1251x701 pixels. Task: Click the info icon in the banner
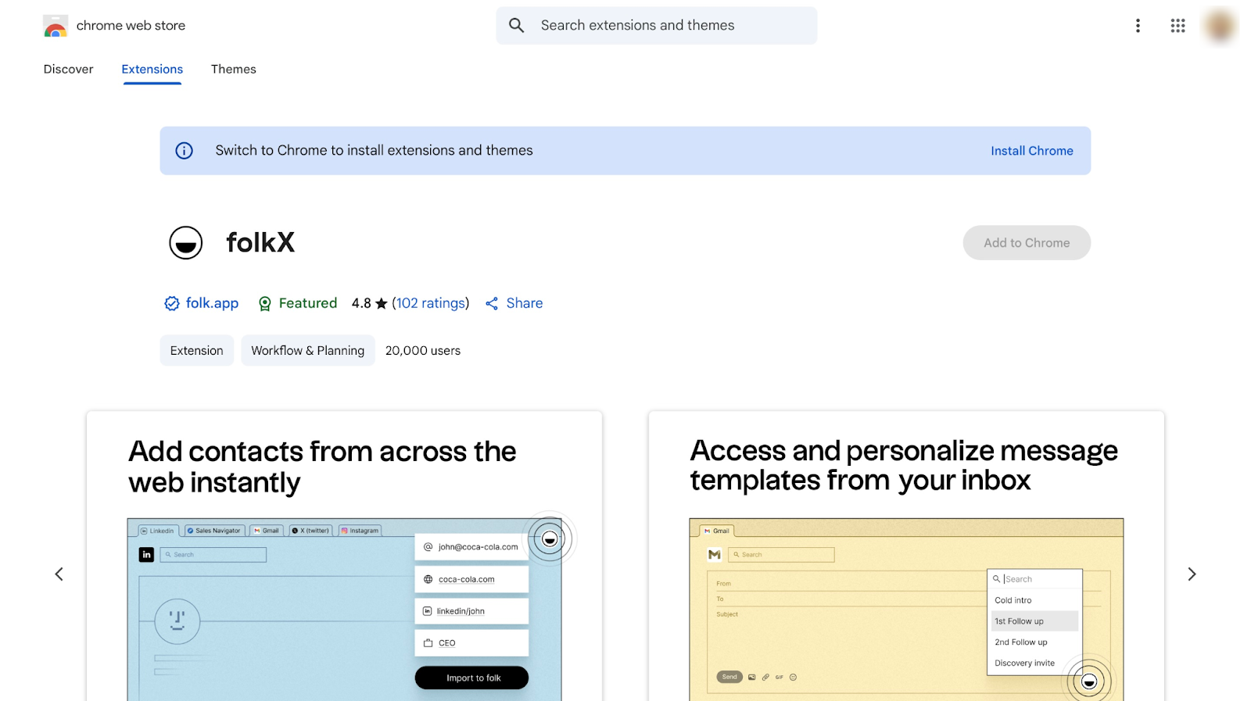(185, 151)
